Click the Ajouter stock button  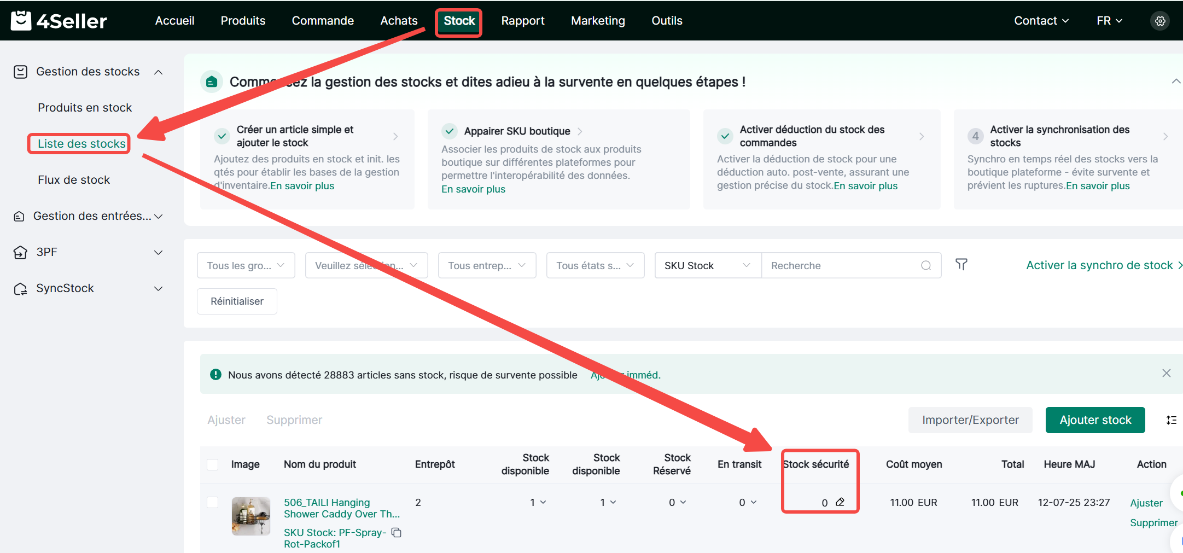point(1094,420)
